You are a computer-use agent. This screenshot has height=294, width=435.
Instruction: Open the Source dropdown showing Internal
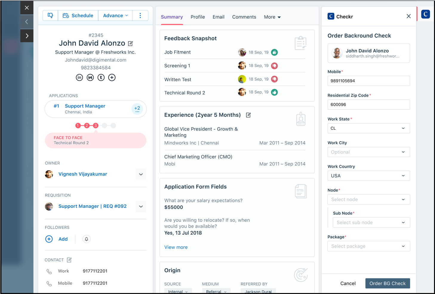178,291
